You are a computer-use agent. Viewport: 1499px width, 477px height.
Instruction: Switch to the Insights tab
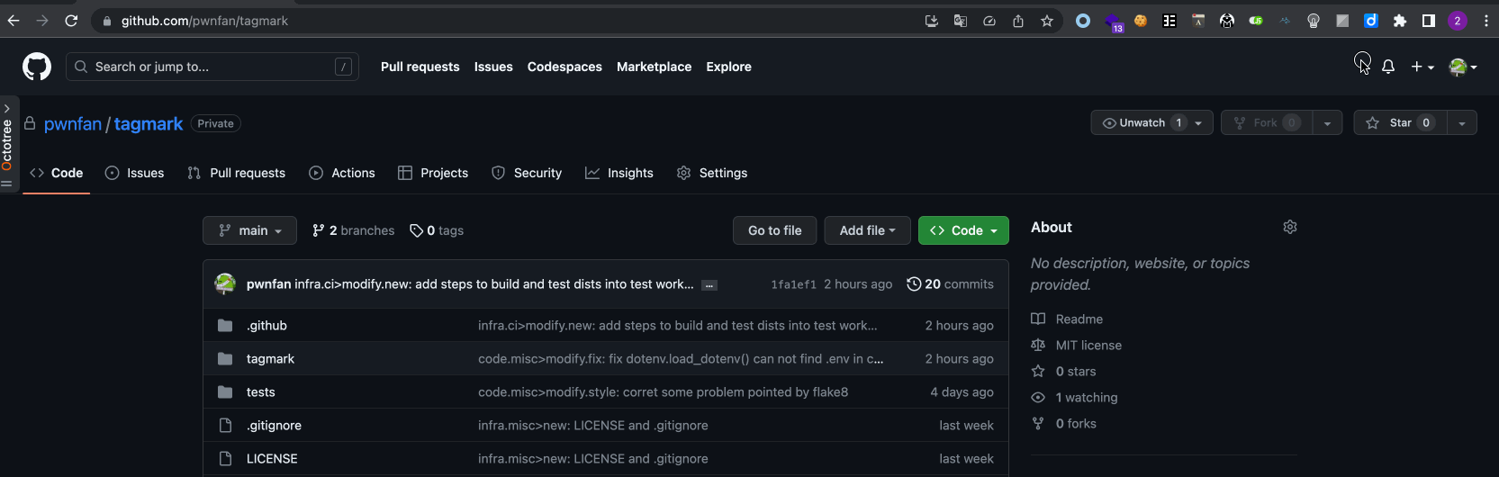click(619, 173)
